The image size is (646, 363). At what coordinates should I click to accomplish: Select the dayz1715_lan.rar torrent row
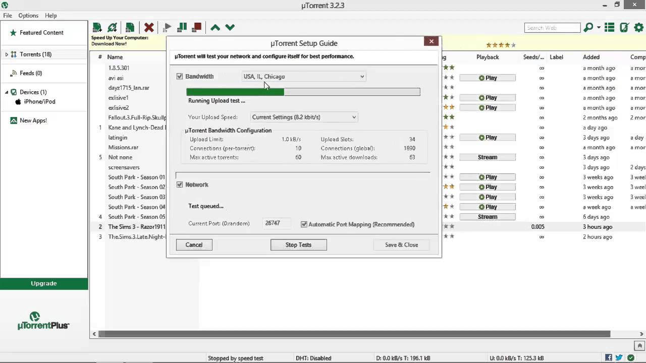tap(129, 88)
